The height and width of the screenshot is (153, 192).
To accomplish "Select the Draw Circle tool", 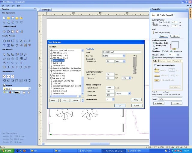I will click(4, 41).
